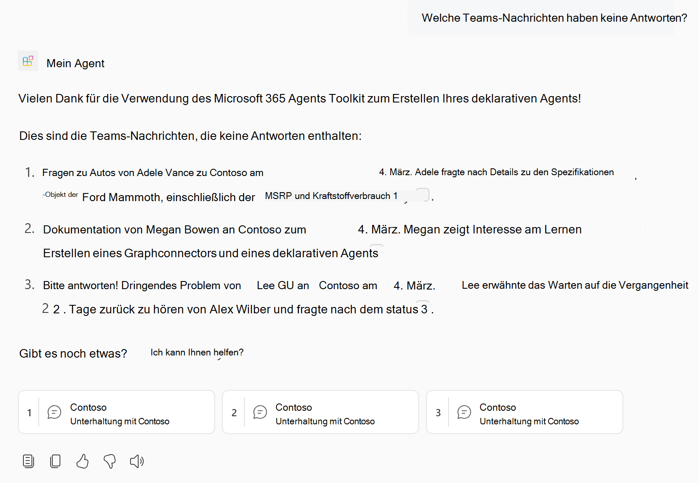Click the view sources icon below the response
Image resolution: width=699 pixels, height=483 pixels.
click(28, 461)
